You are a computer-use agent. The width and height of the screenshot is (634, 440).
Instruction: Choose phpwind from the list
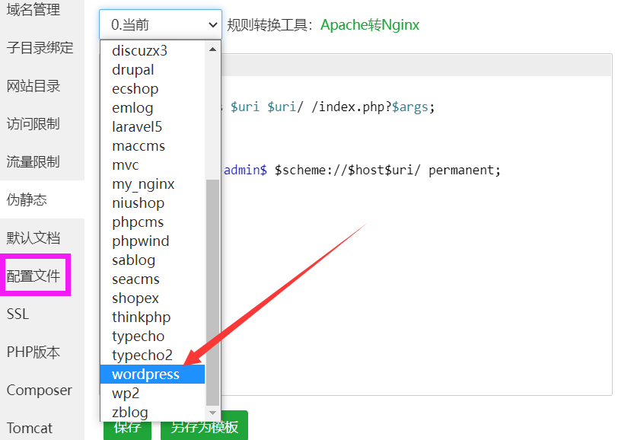153,241
